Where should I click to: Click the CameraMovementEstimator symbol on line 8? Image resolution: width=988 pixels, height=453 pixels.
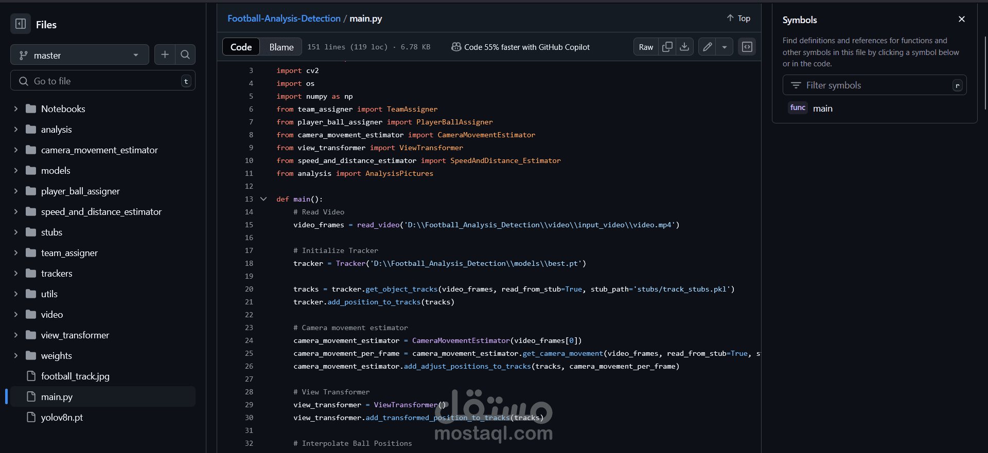pyautogui.click(x=486, y=135)
